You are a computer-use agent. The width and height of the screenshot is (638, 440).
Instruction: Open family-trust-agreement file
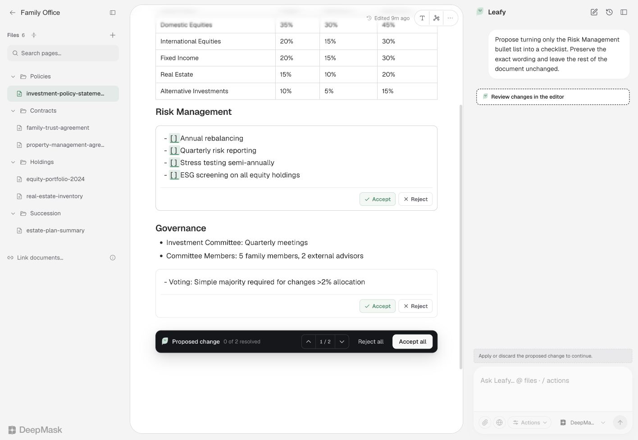(x=63, y=128)
